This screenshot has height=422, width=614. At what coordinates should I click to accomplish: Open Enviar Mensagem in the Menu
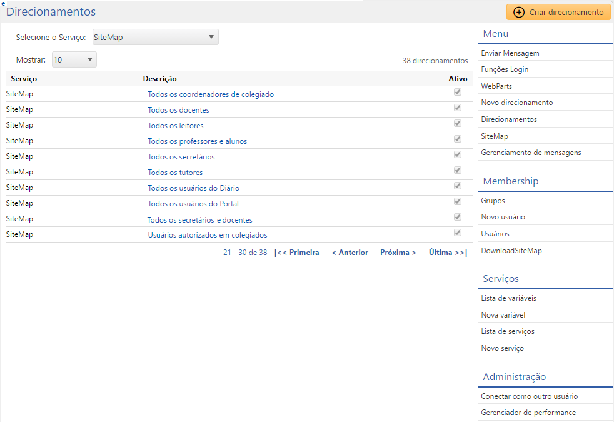coord(510,53)
